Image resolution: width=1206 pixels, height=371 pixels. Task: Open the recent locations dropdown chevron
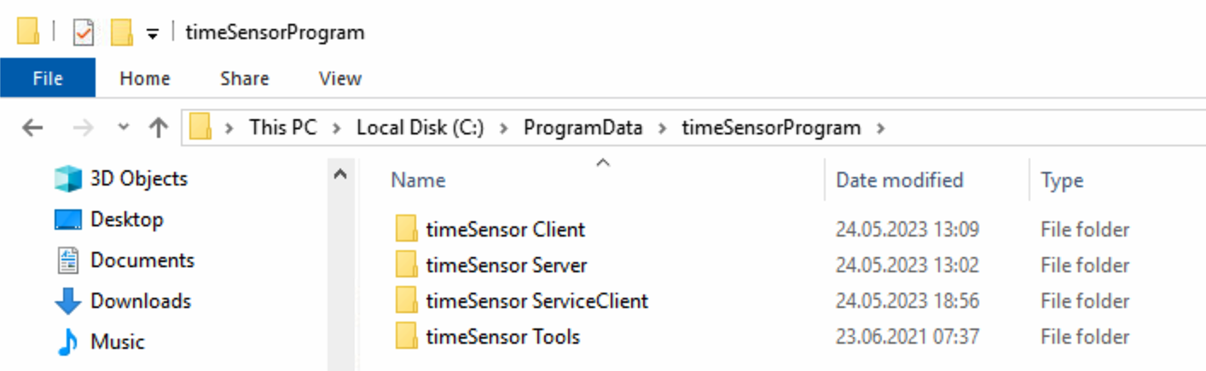click(x=124, y=128)
